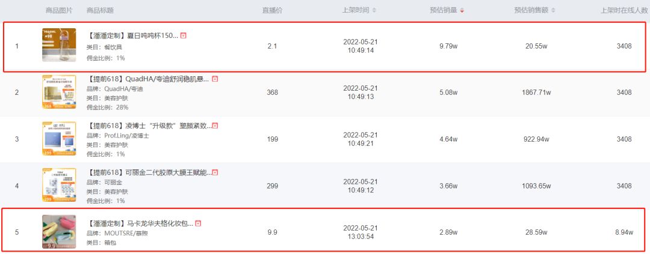Open the 可丽金 mask product thumbnail
The image size is (650, 254).
tap(59, 186)
